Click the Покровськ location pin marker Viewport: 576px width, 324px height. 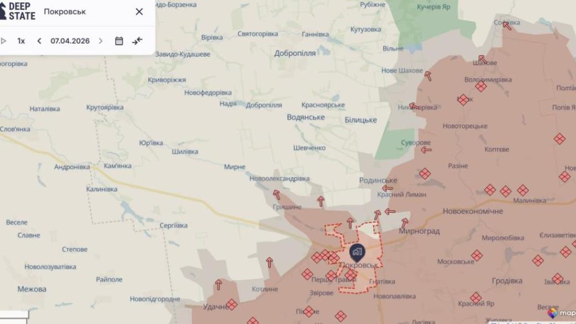click(357, 253)
